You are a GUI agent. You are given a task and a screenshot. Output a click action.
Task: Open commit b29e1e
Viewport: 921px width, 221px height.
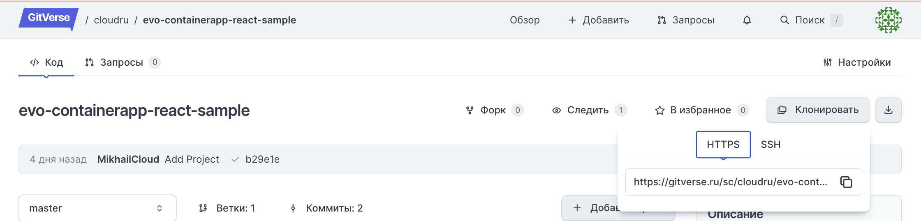coord(262,159)
